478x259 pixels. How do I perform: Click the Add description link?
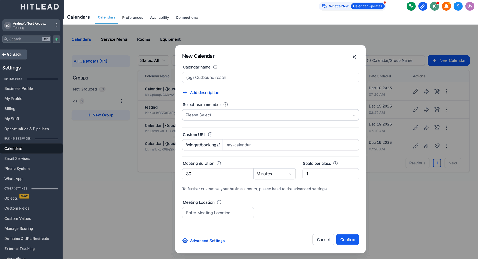click(x=201, y=93)
